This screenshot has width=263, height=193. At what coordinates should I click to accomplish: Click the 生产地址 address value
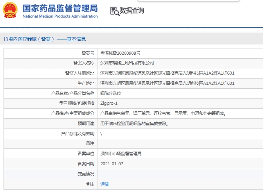pos(167,83)
